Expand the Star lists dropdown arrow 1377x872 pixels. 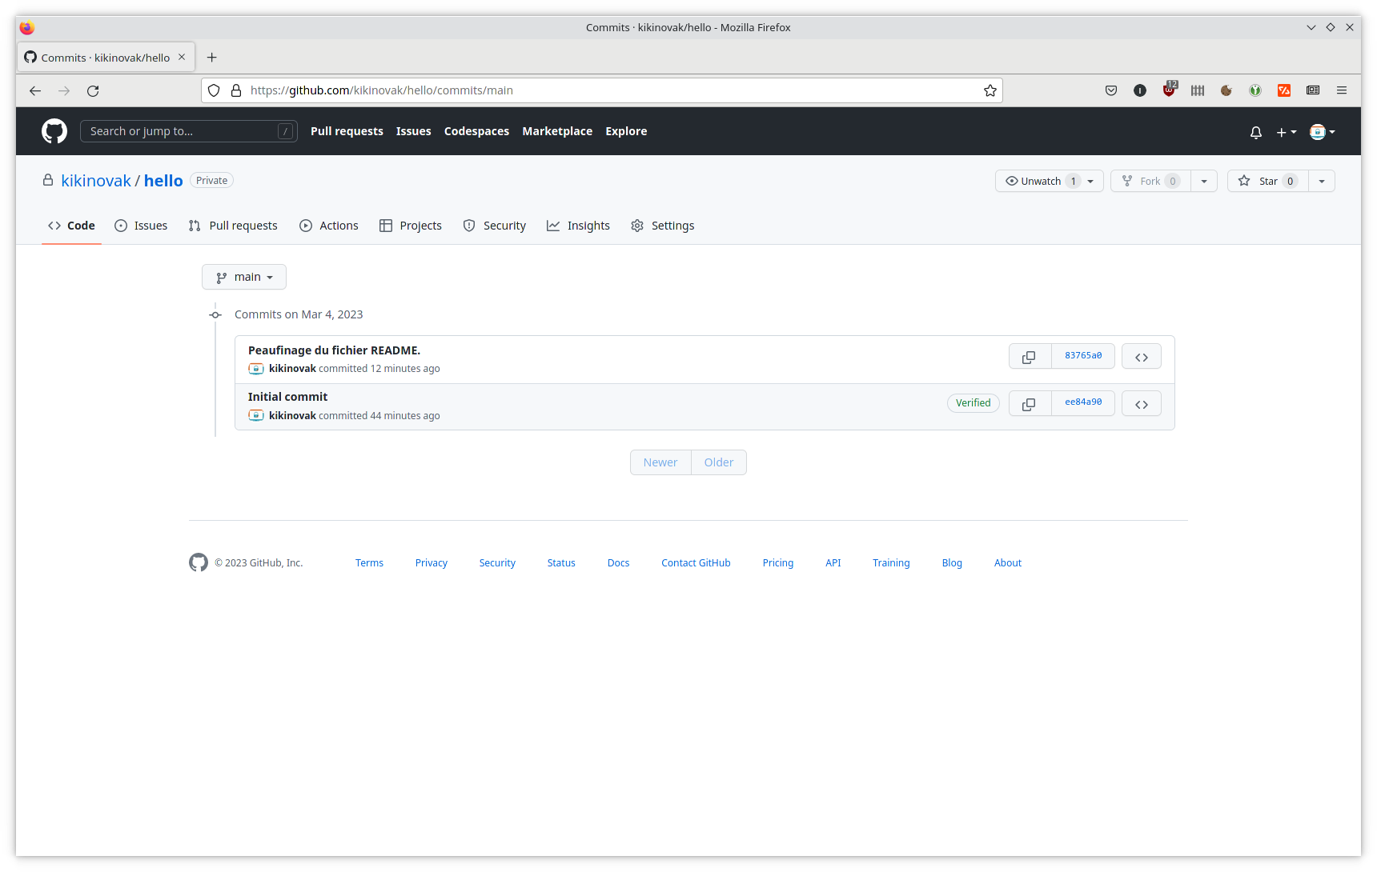pos(1322,181)
